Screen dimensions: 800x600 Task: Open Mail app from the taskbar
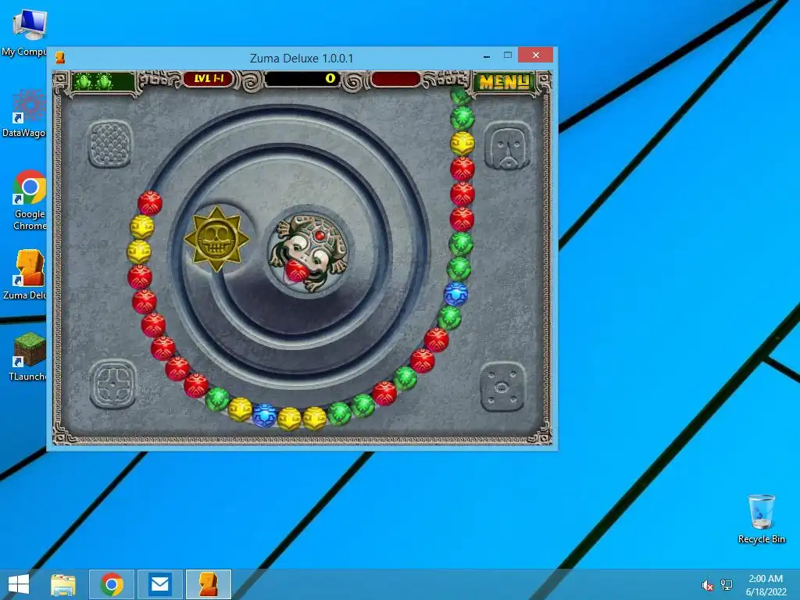pos(160,584)
